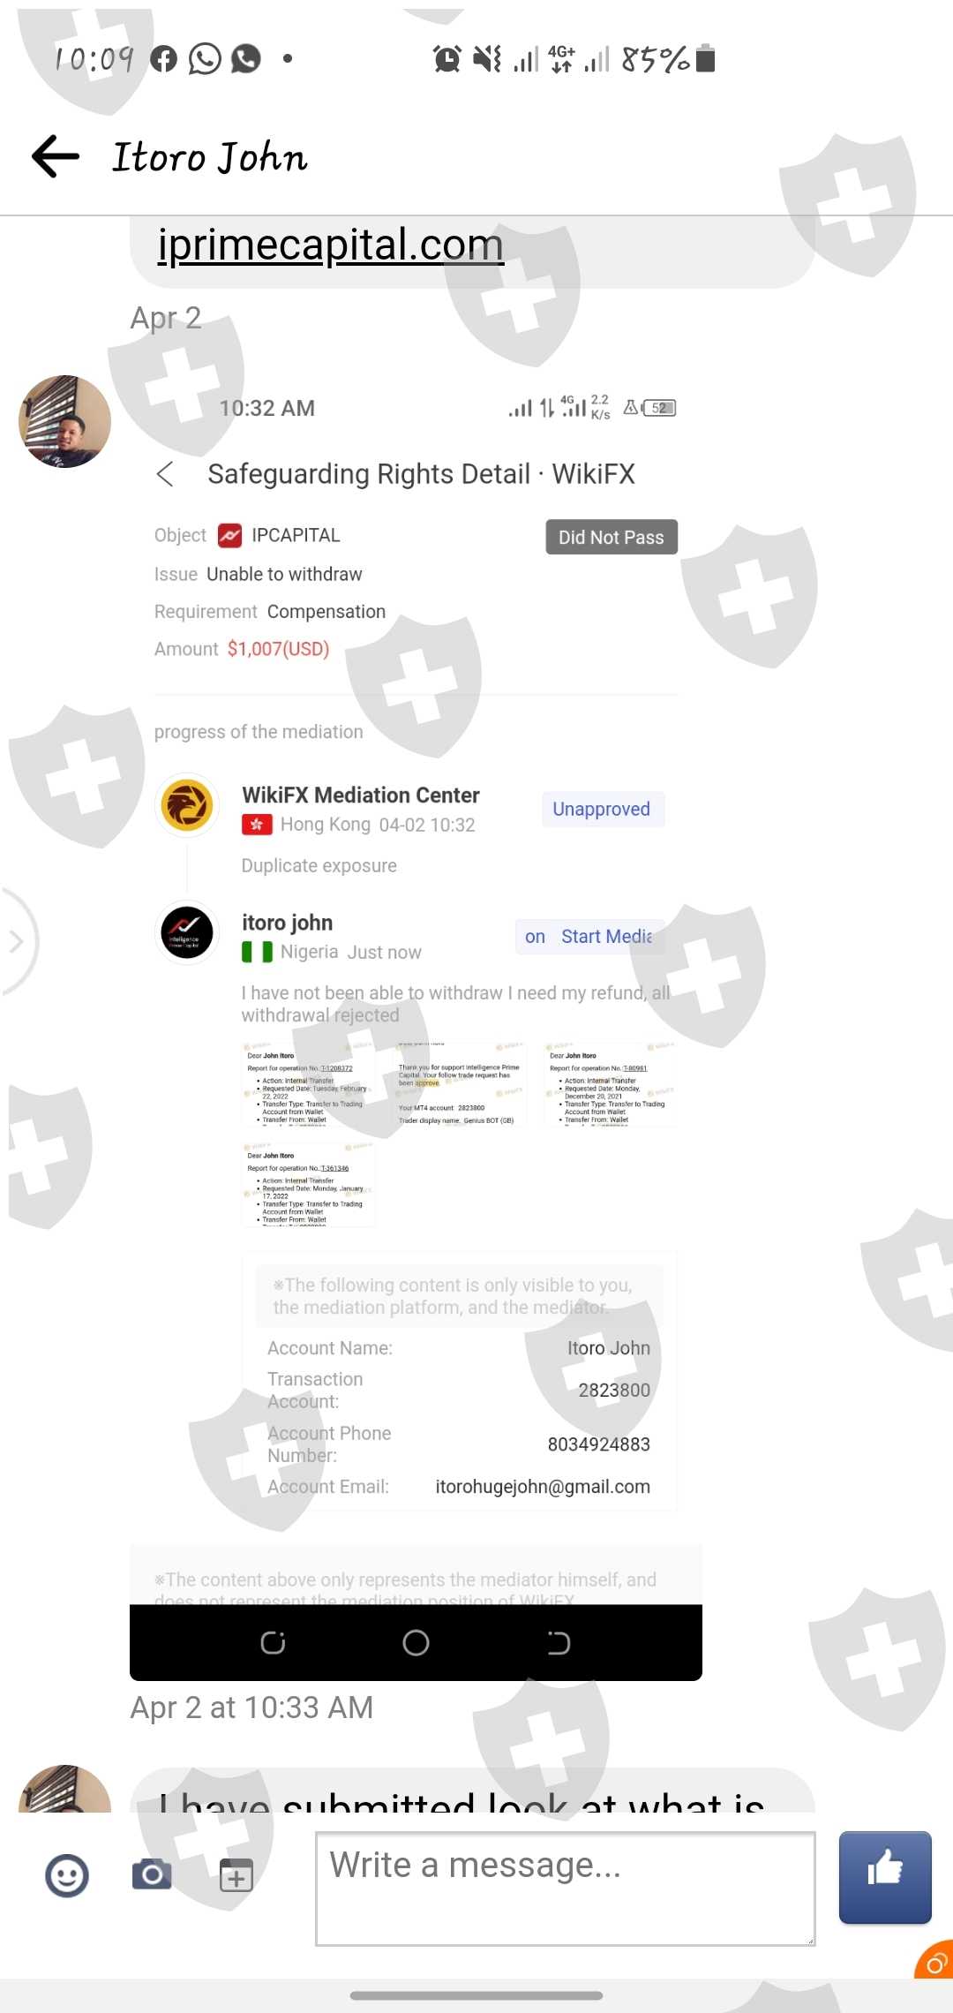Tap the back arrow beside Itoro John
Screen dimensions: 953x2013
(x=55, y=156)
